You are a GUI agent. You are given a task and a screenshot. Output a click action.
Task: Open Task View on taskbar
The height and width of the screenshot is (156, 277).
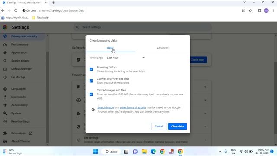coord(126,152)
